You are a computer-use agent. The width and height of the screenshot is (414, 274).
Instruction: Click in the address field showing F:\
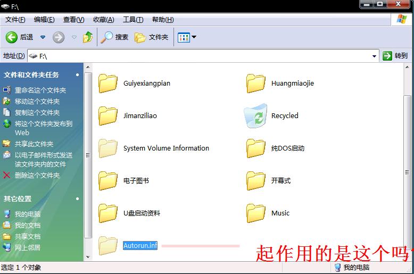(203, 56)
